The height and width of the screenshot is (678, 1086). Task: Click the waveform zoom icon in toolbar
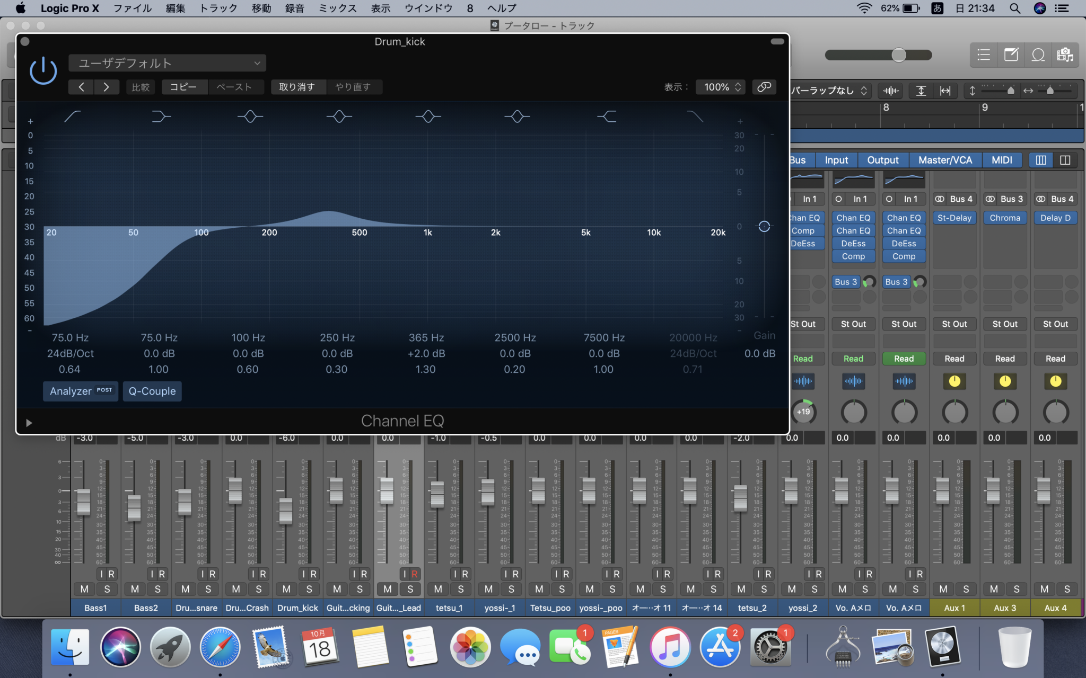891,91
